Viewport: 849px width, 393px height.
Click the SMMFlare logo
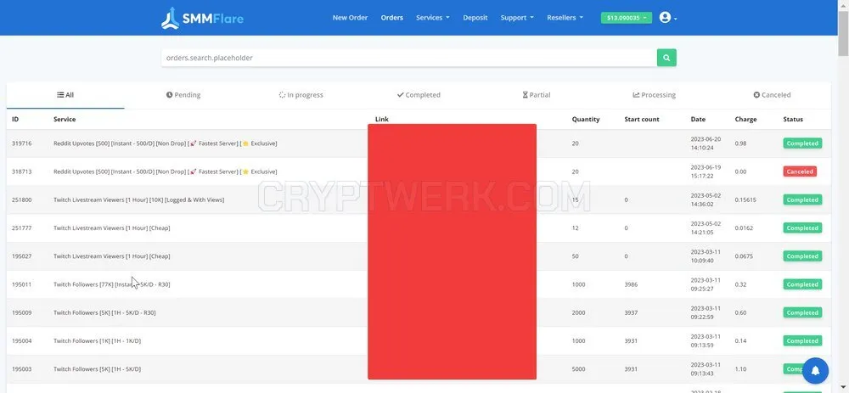pyautogui.click(x=203, y=18)
